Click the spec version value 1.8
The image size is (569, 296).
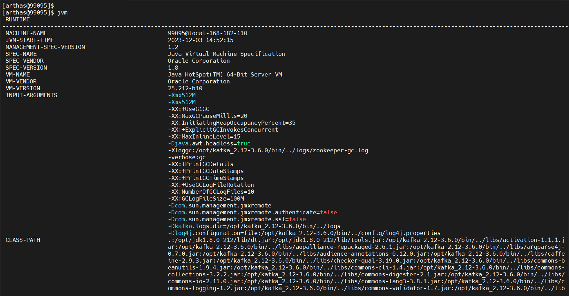click(x=173, y=68)
